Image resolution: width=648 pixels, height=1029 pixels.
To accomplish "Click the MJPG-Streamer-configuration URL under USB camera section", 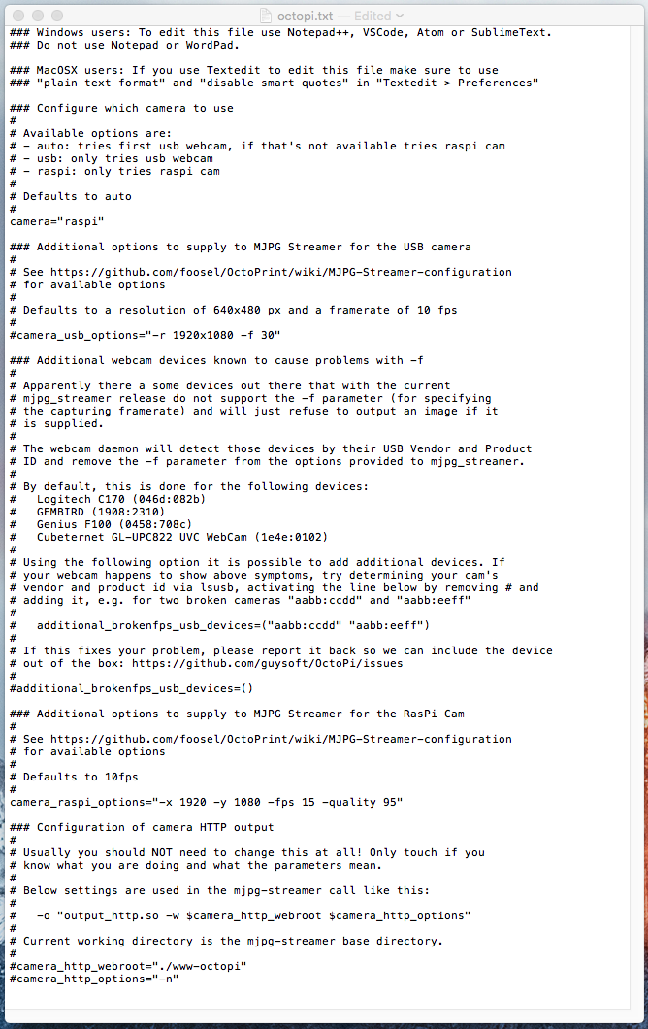I will (280, 272).
